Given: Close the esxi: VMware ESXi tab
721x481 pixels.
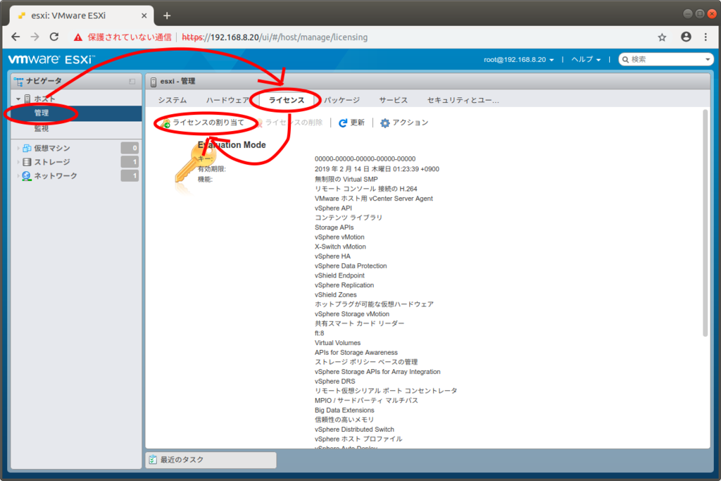Looking at the screenshot, I should 144,15.
